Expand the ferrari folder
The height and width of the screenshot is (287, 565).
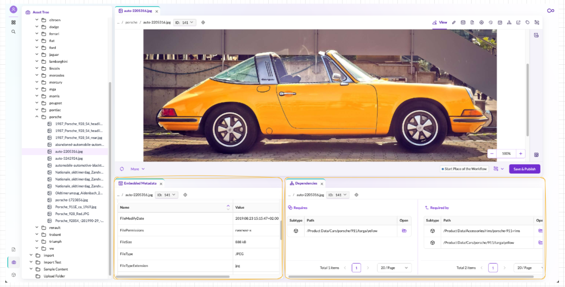(x=37, y=34)
